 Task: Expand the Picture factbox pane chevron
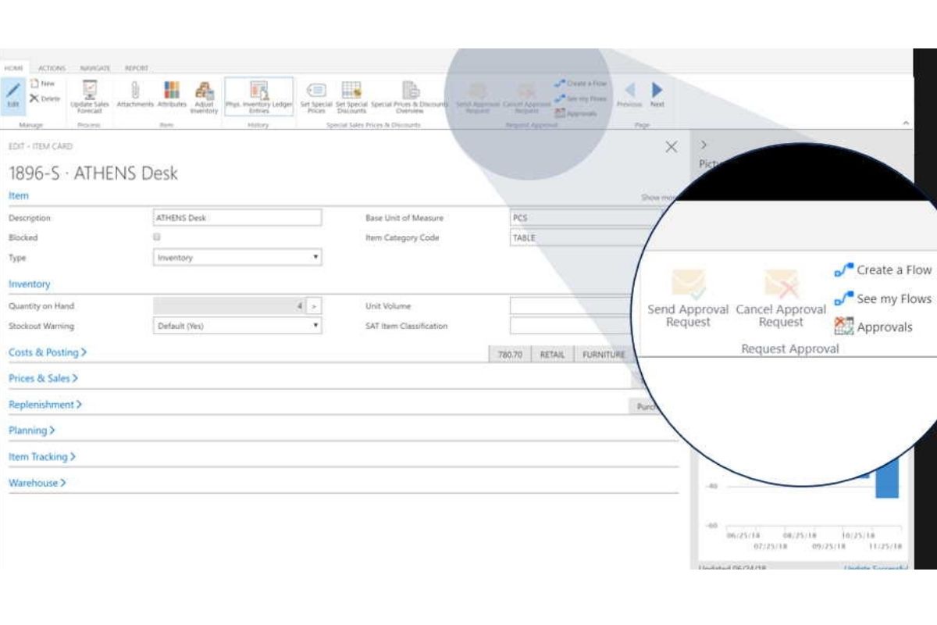704,145
